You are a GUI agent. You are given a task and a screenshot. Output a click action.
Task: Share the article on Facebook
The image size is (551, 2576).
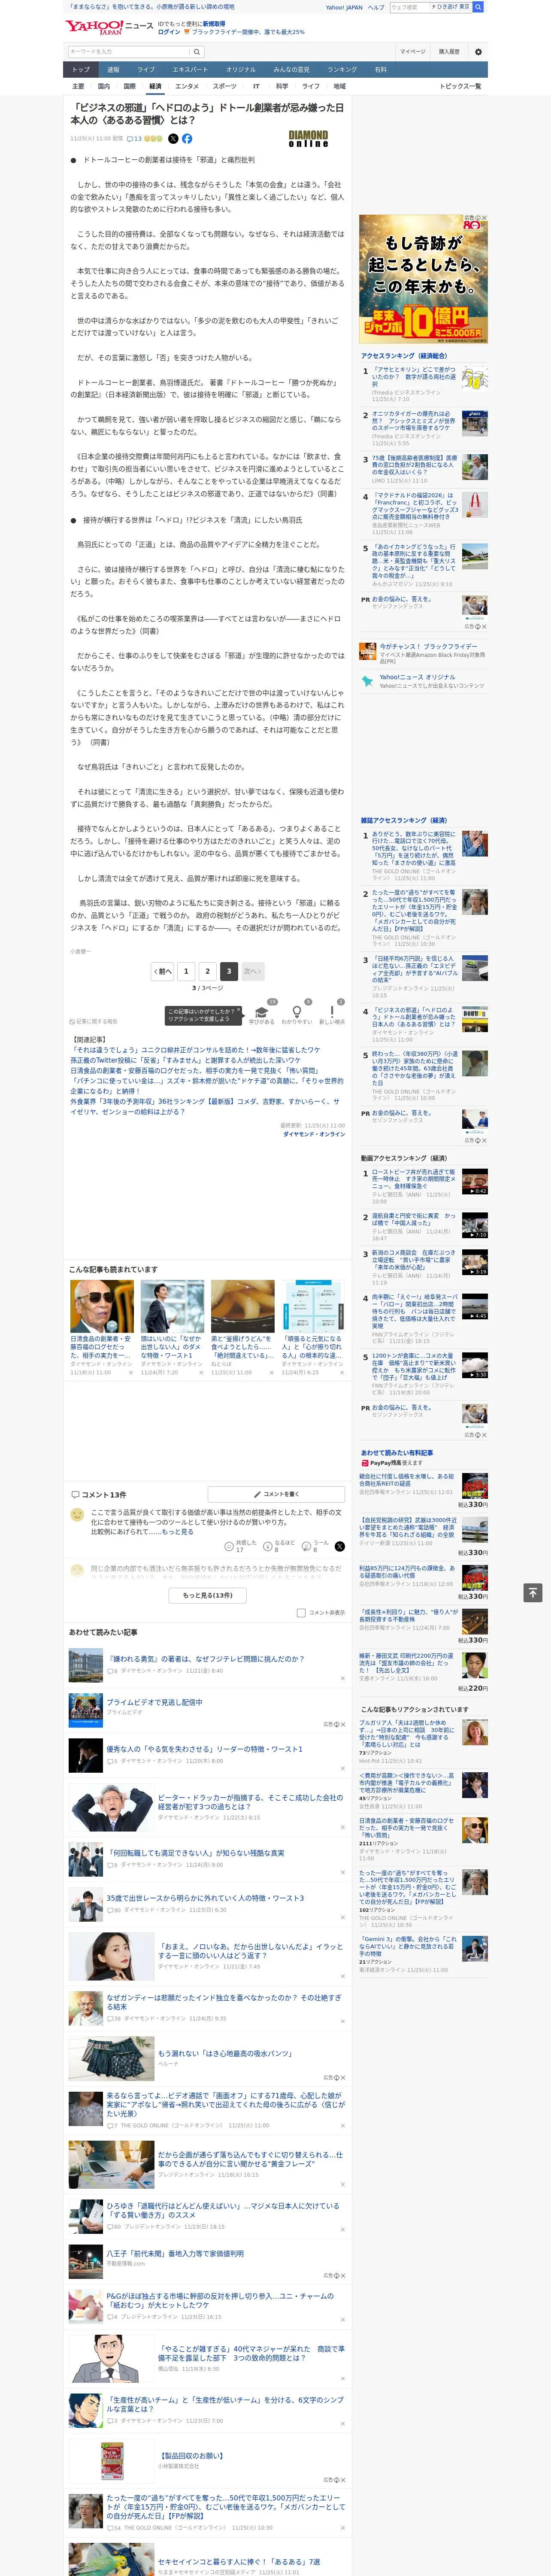click(x=187, y=139)
